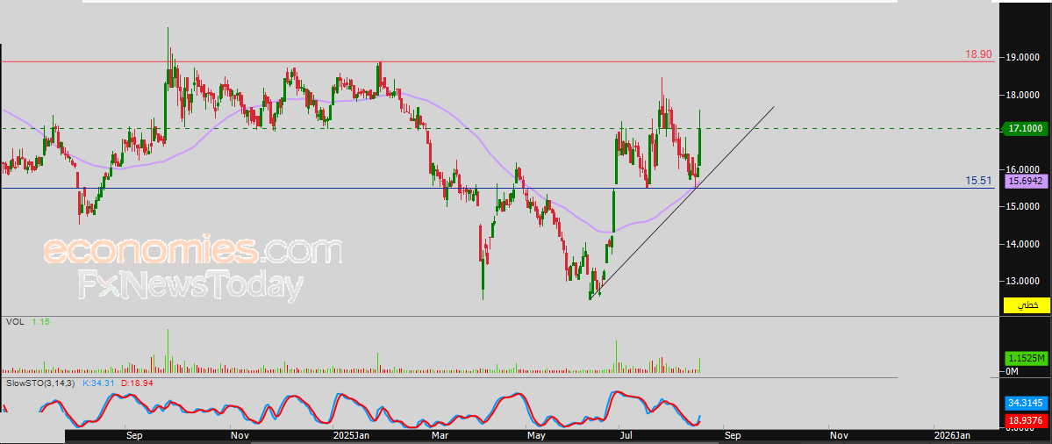Select the red 18.9376 stochastic tag
Image resolution: width=1052 pixels, height=444 pixels.
pos(1026,419)
